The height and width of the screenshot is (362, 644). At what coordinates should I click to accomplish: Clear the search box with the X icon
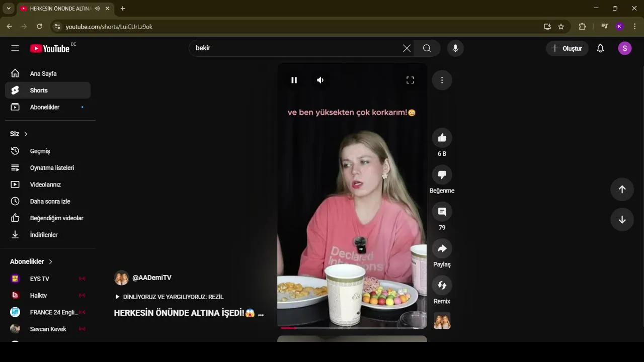tap(407, 48)
